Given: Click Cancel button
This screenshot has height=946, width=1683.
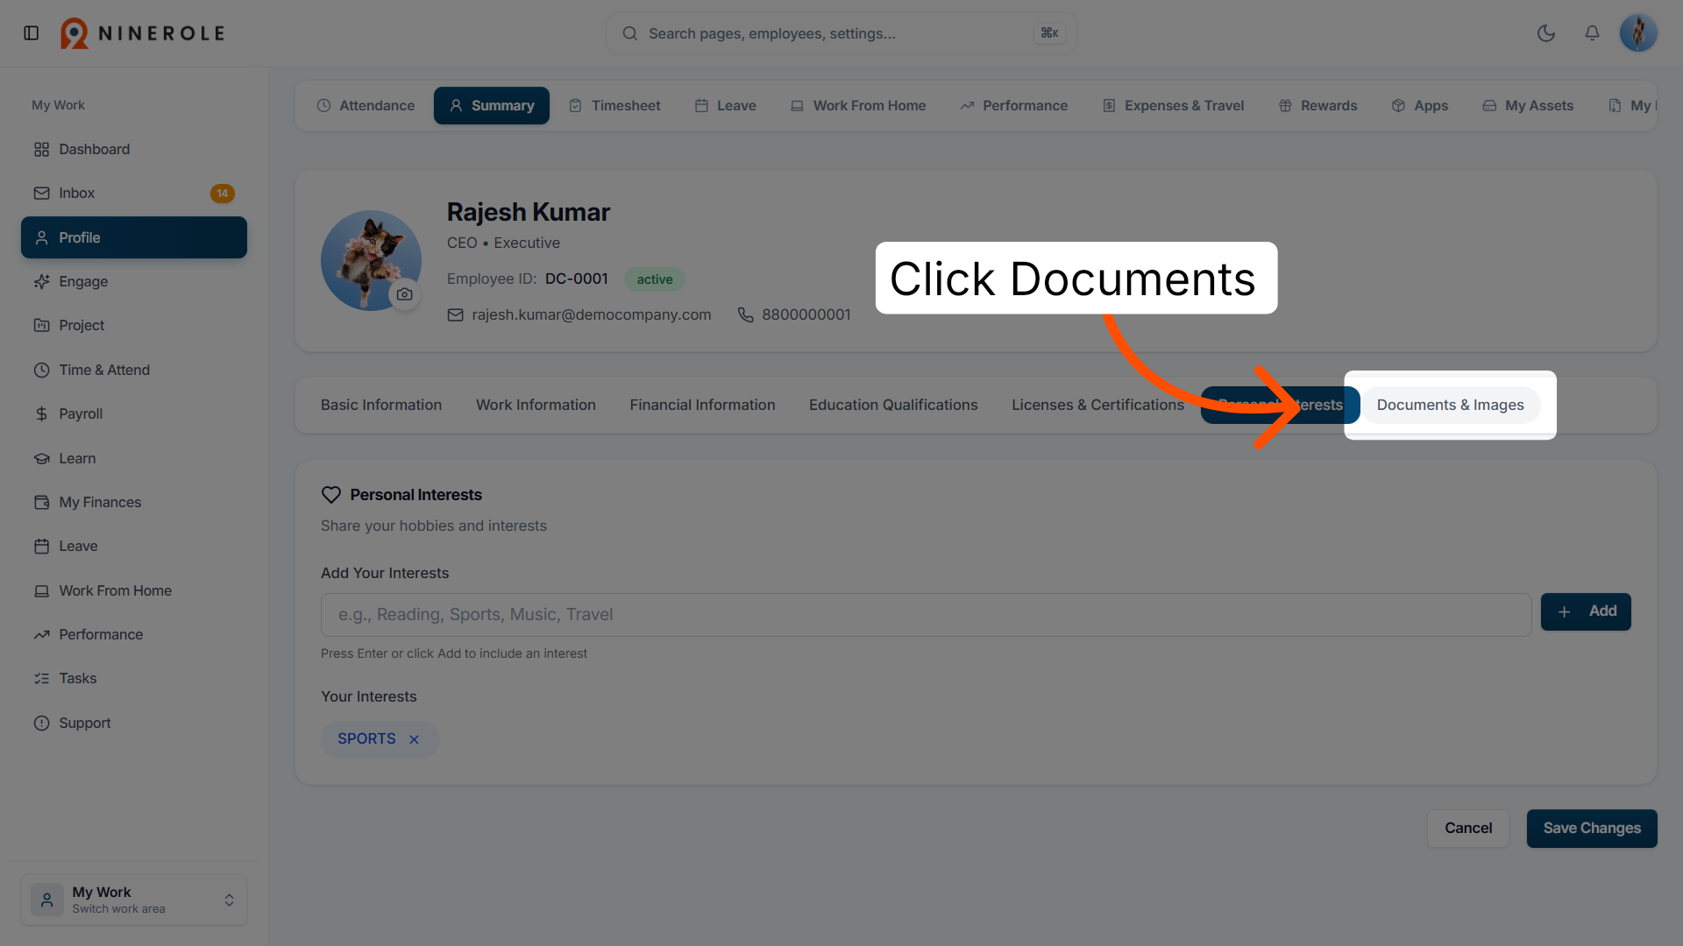Looking at the screenshot, I should [x=1468, y=828].
